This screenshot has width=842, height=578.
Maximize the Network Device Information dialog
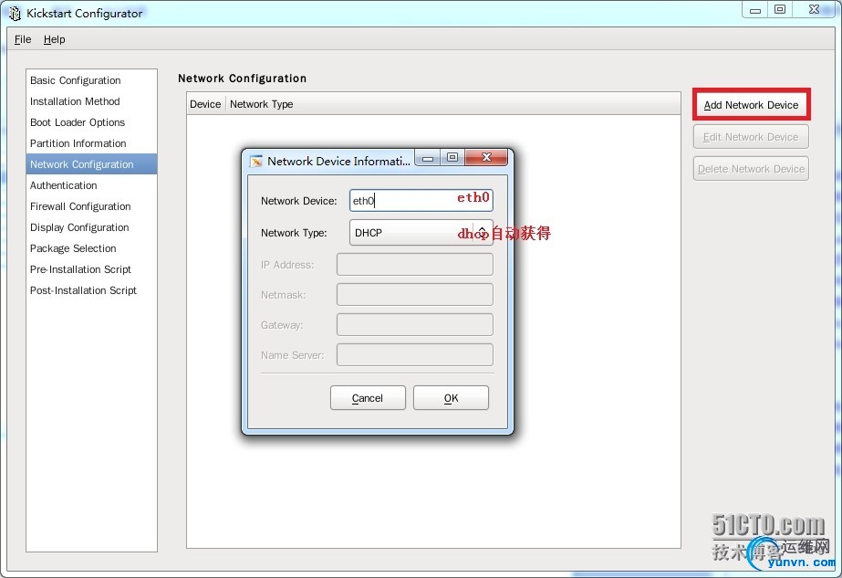point(452,157)
